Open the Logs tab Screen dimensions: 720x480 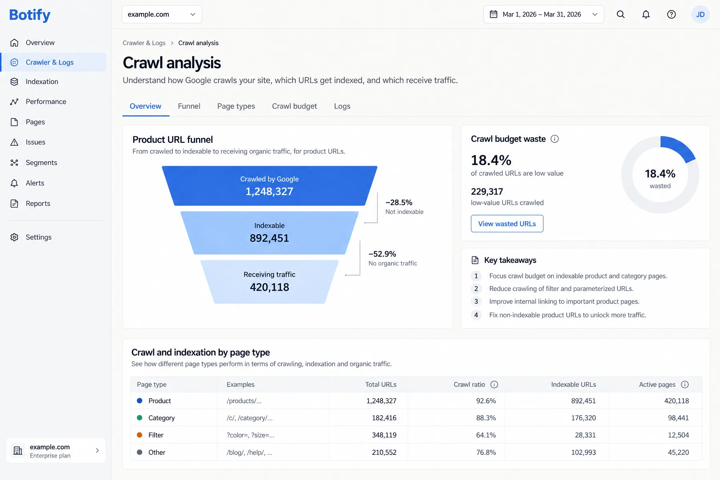tap(342, 106)
